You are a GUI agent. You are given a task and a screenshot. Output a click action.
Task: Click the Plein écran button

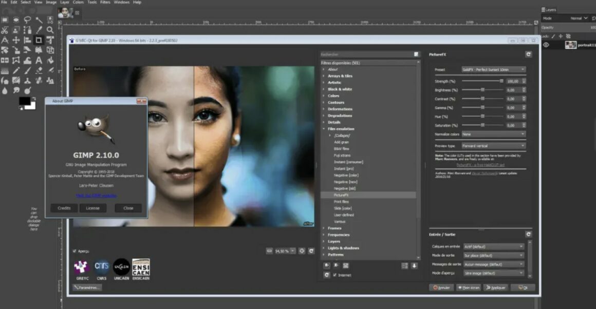coord(468,287)
